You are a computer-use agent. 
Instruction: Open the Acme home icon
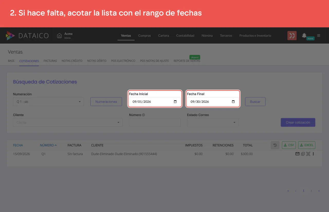click(59, 36)
